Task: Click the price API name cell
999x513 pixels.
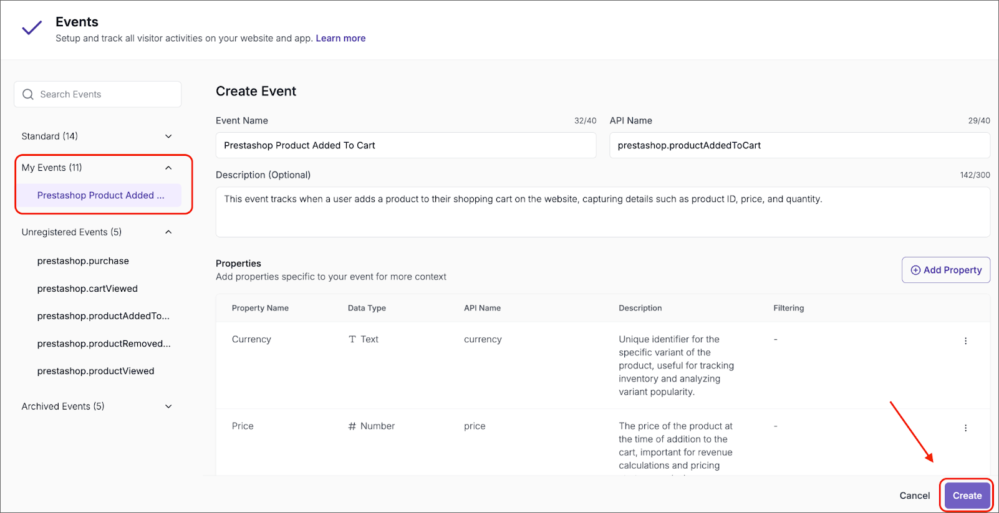Action: pyautogui.click(x=475, y=426)
